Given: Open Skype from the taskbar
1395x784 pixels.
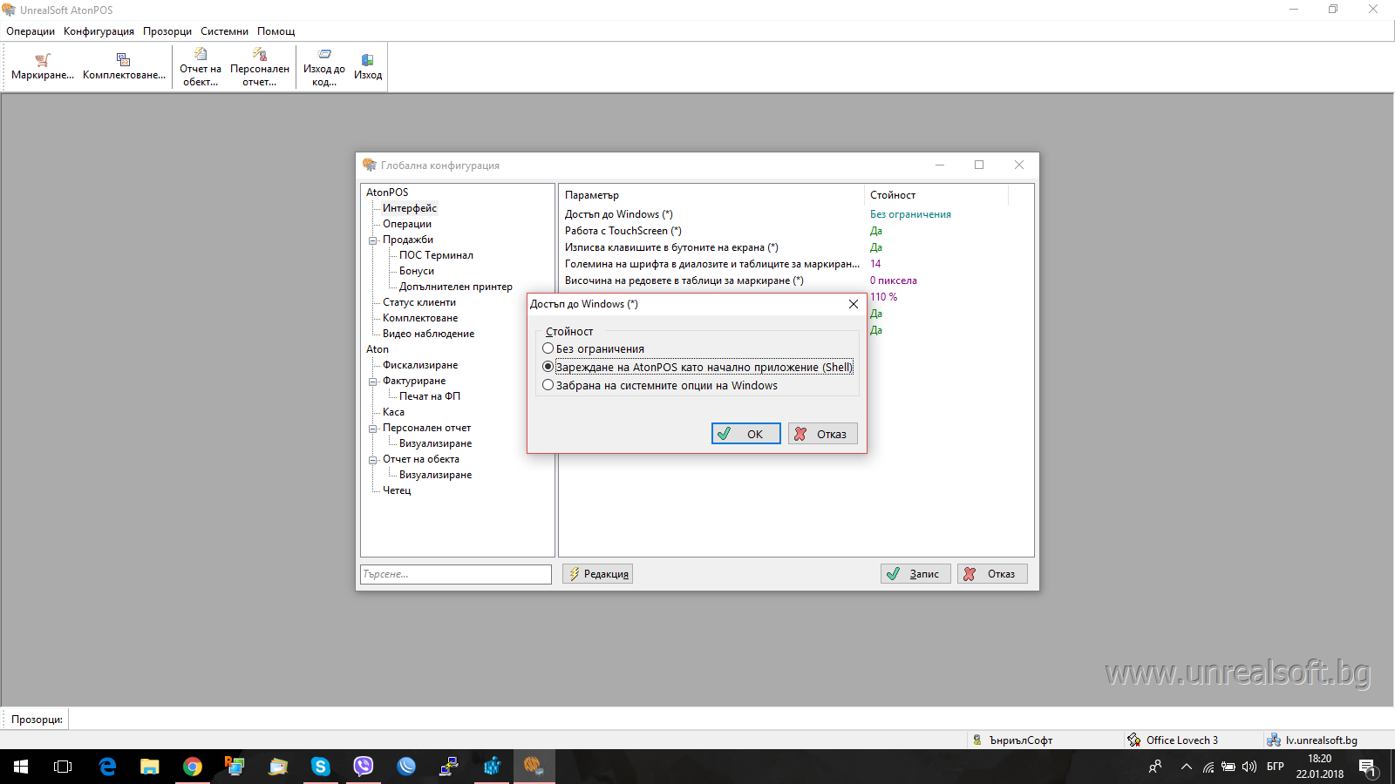Looking at the screenshot, I should coord(321,767).
